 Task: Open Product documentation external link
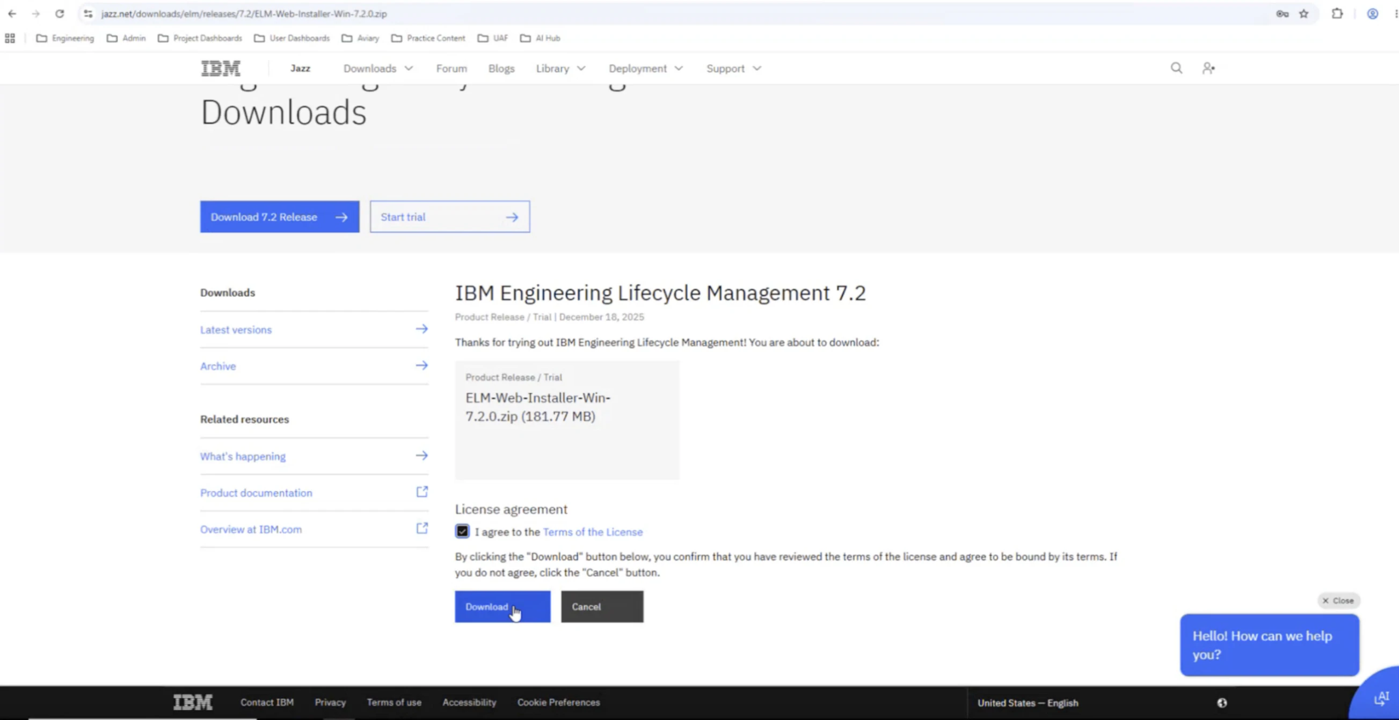coord(314,493)
